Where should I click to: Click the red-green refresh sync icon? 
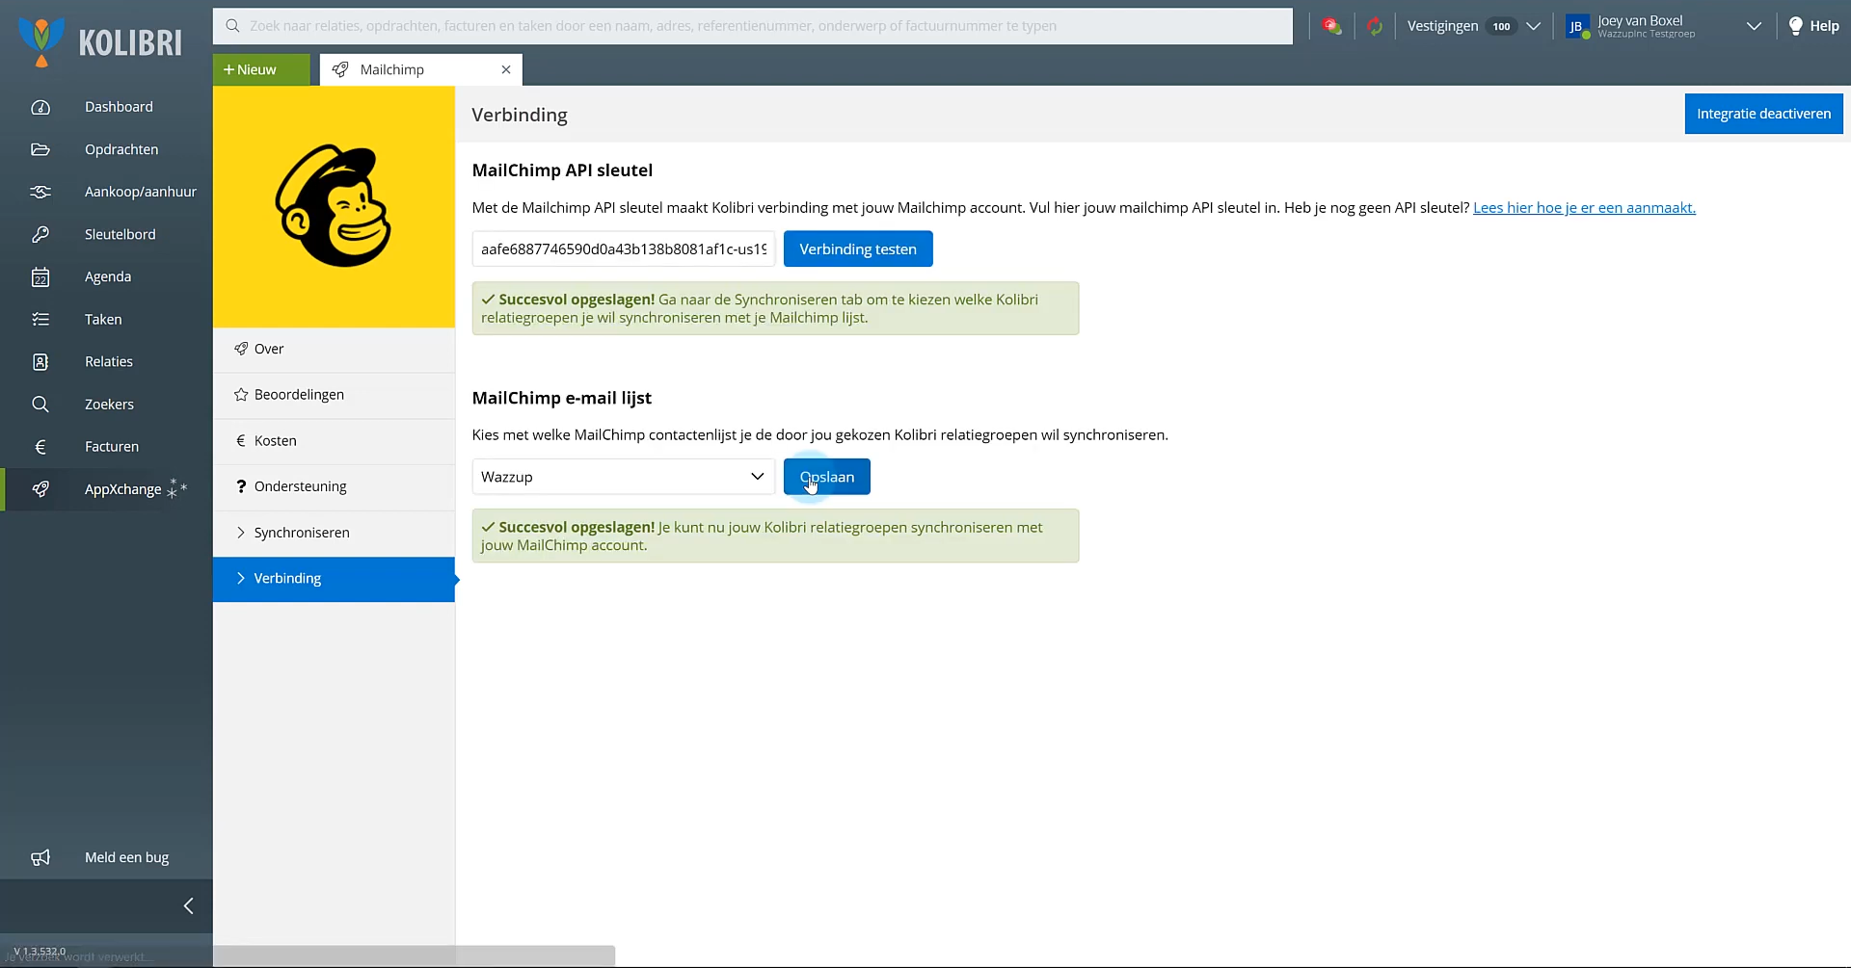pos(1376,26)
